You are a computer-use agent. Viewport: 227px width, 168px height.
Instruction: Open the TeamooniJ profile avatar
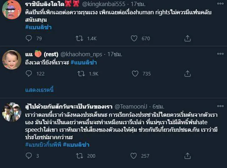(11, 112)
